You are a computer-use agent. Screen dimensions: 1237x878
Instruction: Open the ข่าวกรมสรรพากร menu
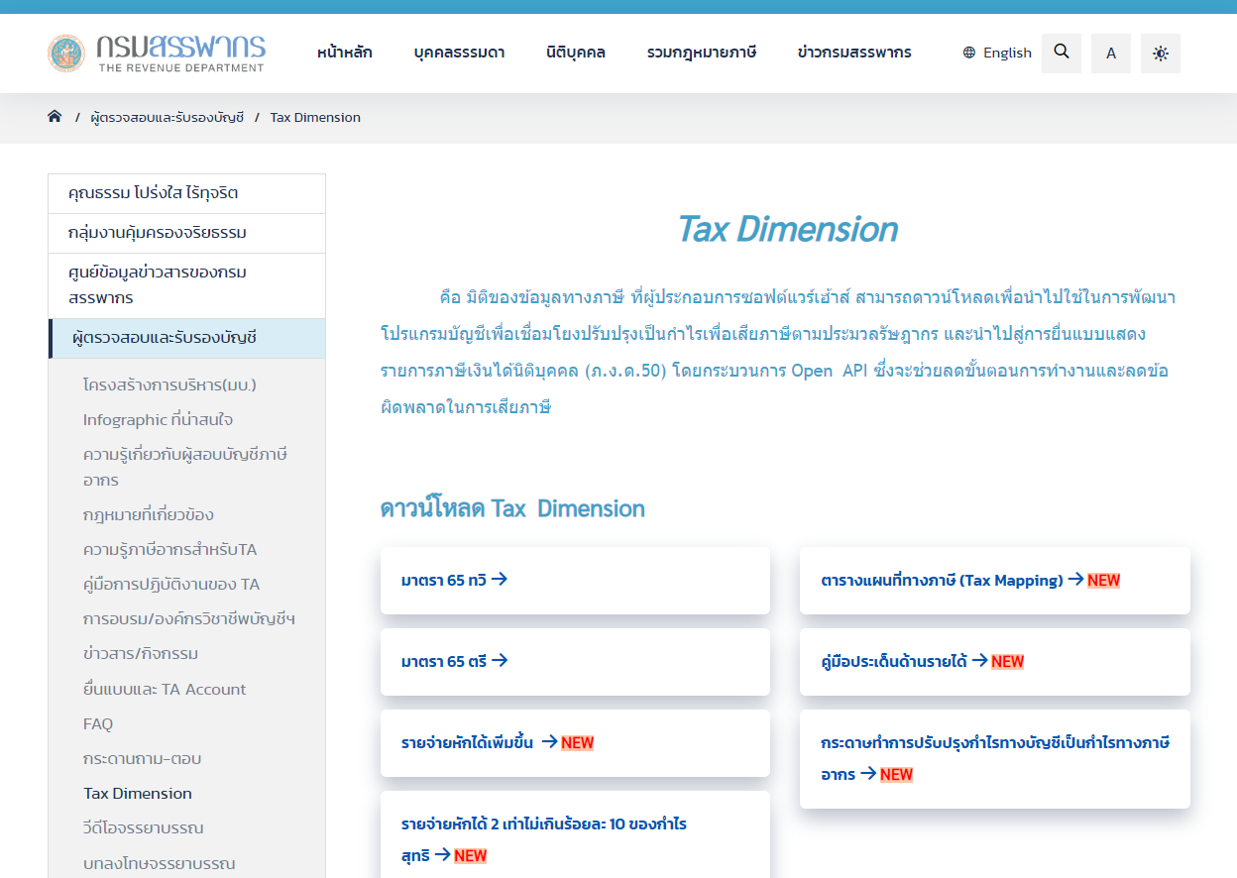point(854,53)
